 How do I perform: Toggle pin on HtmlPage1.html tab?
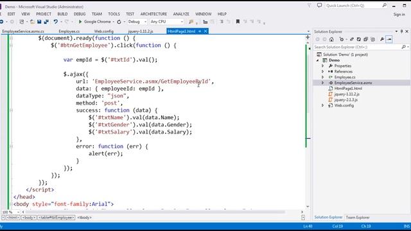coord(200,31)
